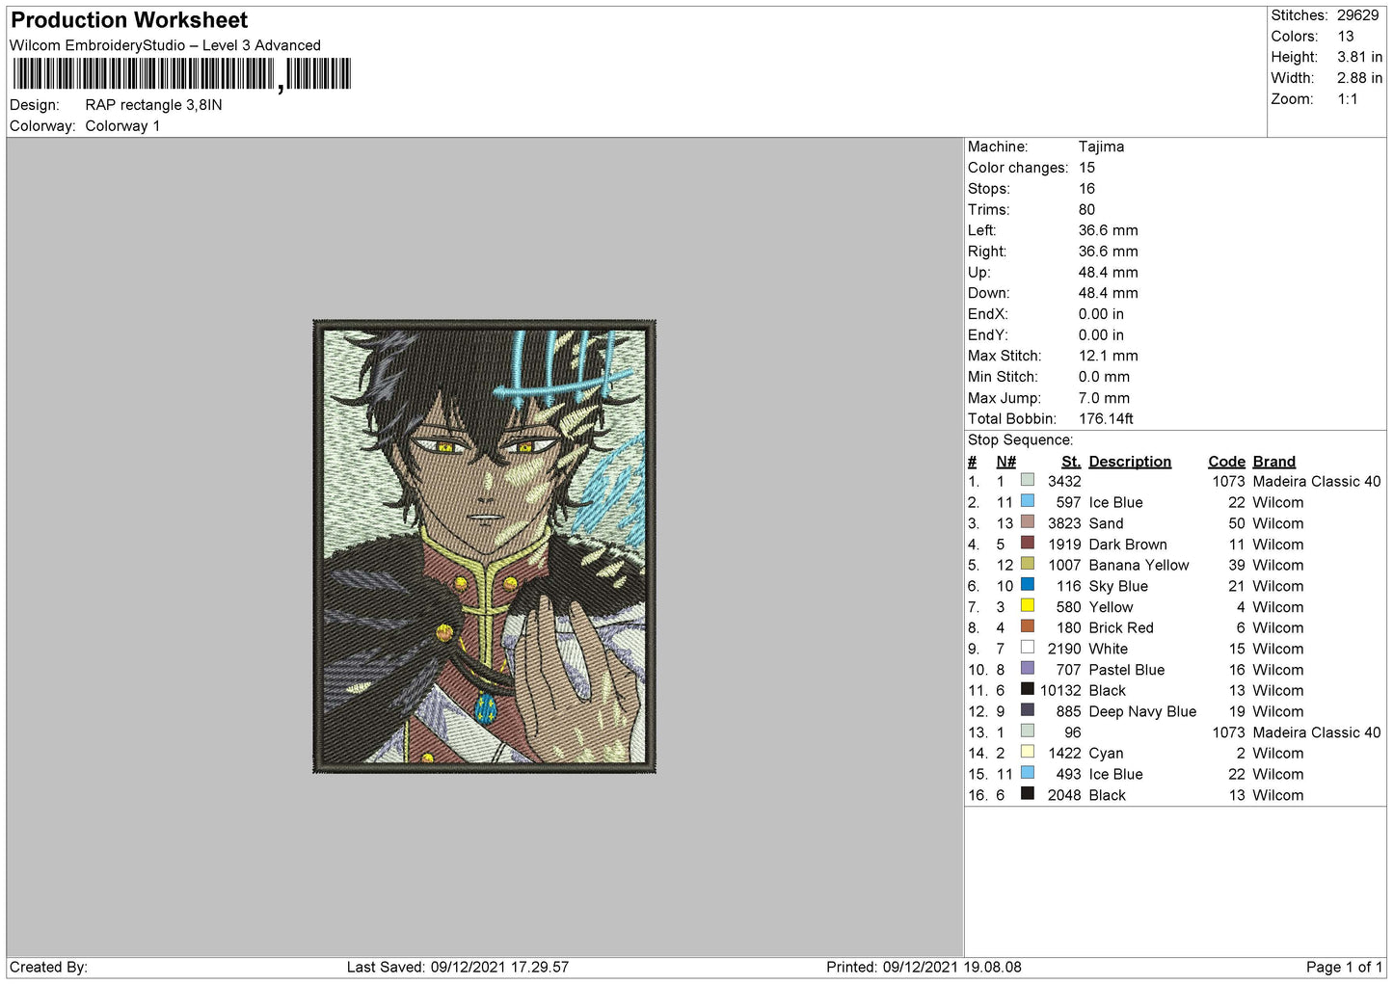Click stitch count '3823' in the Sand row

tap(1064, 523)
